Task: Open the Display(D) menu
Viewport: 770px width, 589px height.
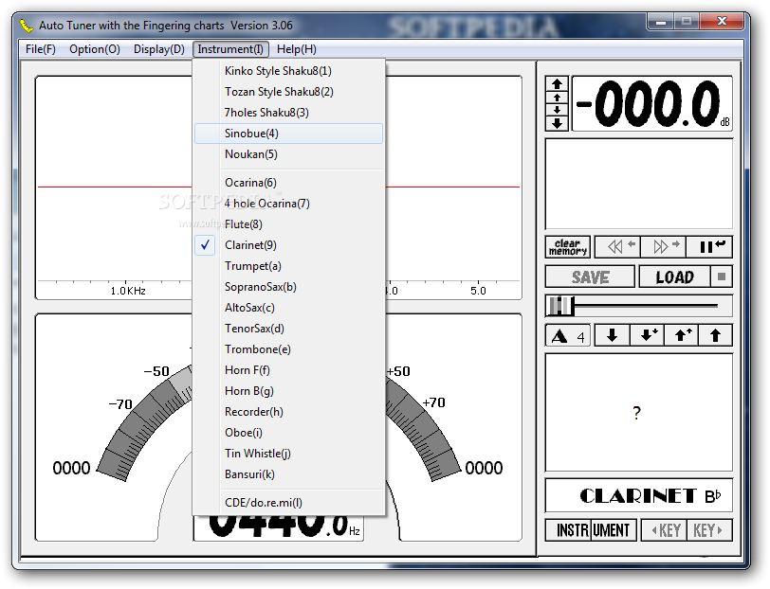Action: pos(159,49)
